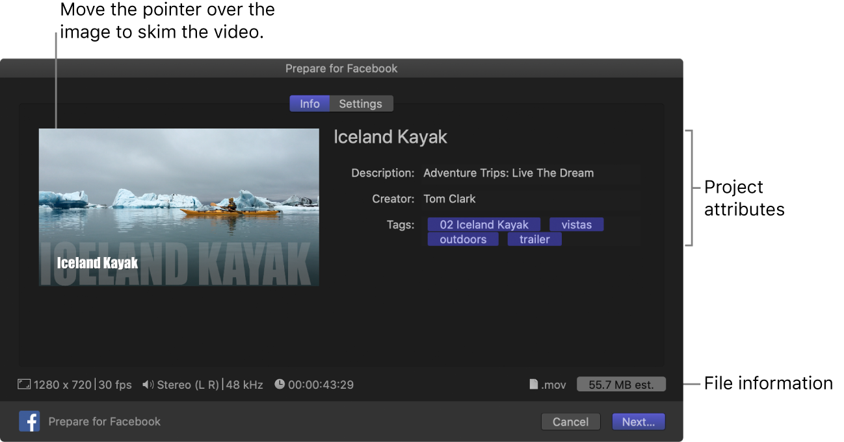Click the Iceland Kayak video thumbnail

[179, 207]
